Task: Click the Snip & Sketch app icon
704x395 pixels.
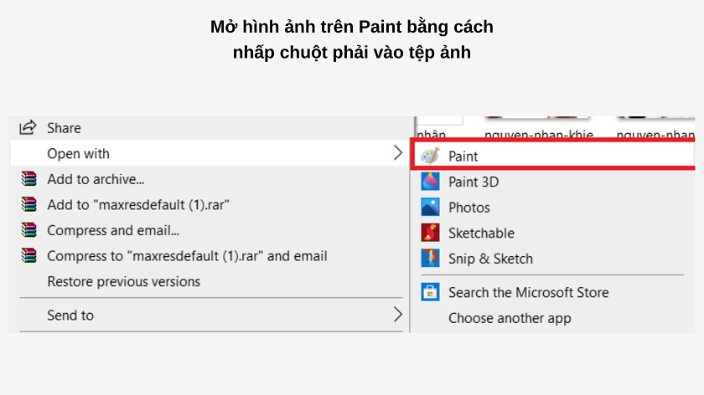Action: coord(430,259)
